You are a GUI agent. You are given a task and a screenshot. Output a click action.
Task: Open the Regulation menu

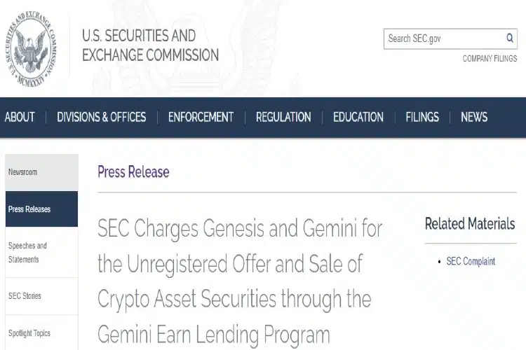tap(283, 117)
